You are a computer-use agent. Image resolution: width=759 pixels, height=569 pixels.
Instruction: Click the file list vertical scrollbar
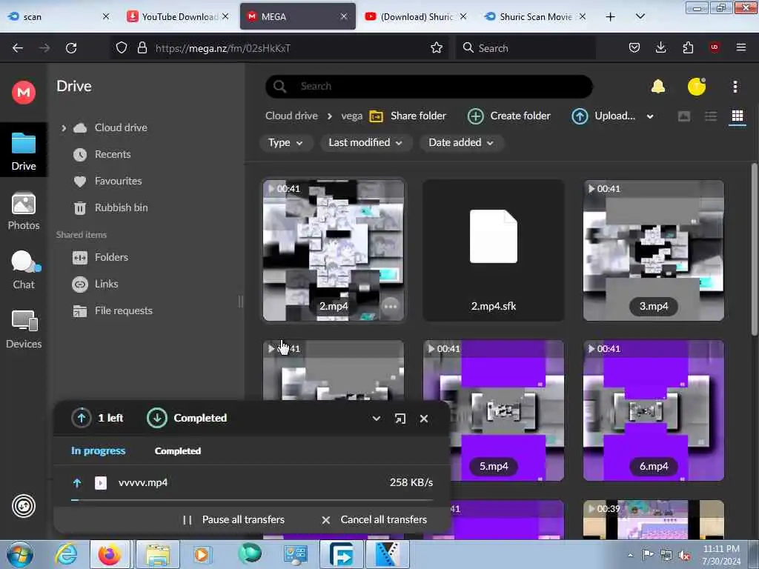[754, 249]
